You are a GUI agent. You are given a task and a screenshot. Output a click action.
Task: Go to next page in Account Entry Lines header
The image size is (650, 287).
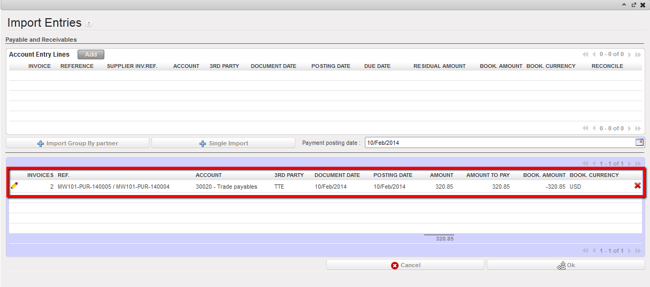[630, 55]
